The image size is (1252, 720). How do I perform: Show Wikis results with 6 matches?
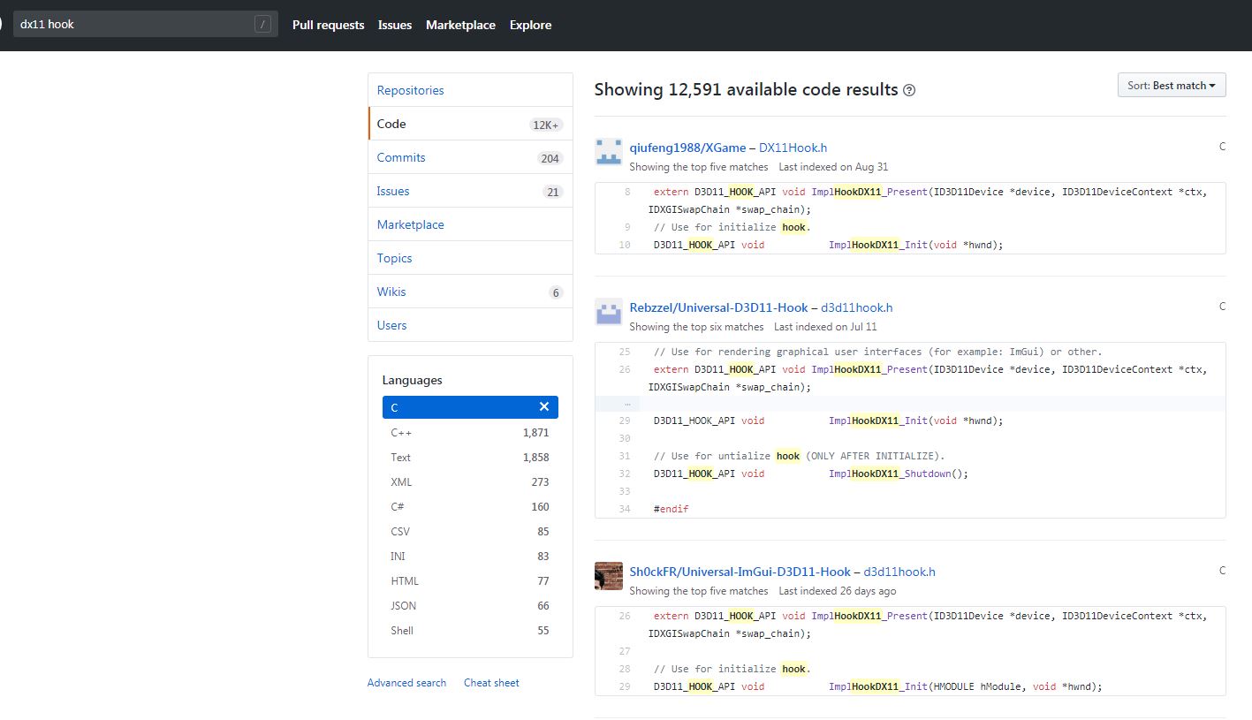coord(470,292)
